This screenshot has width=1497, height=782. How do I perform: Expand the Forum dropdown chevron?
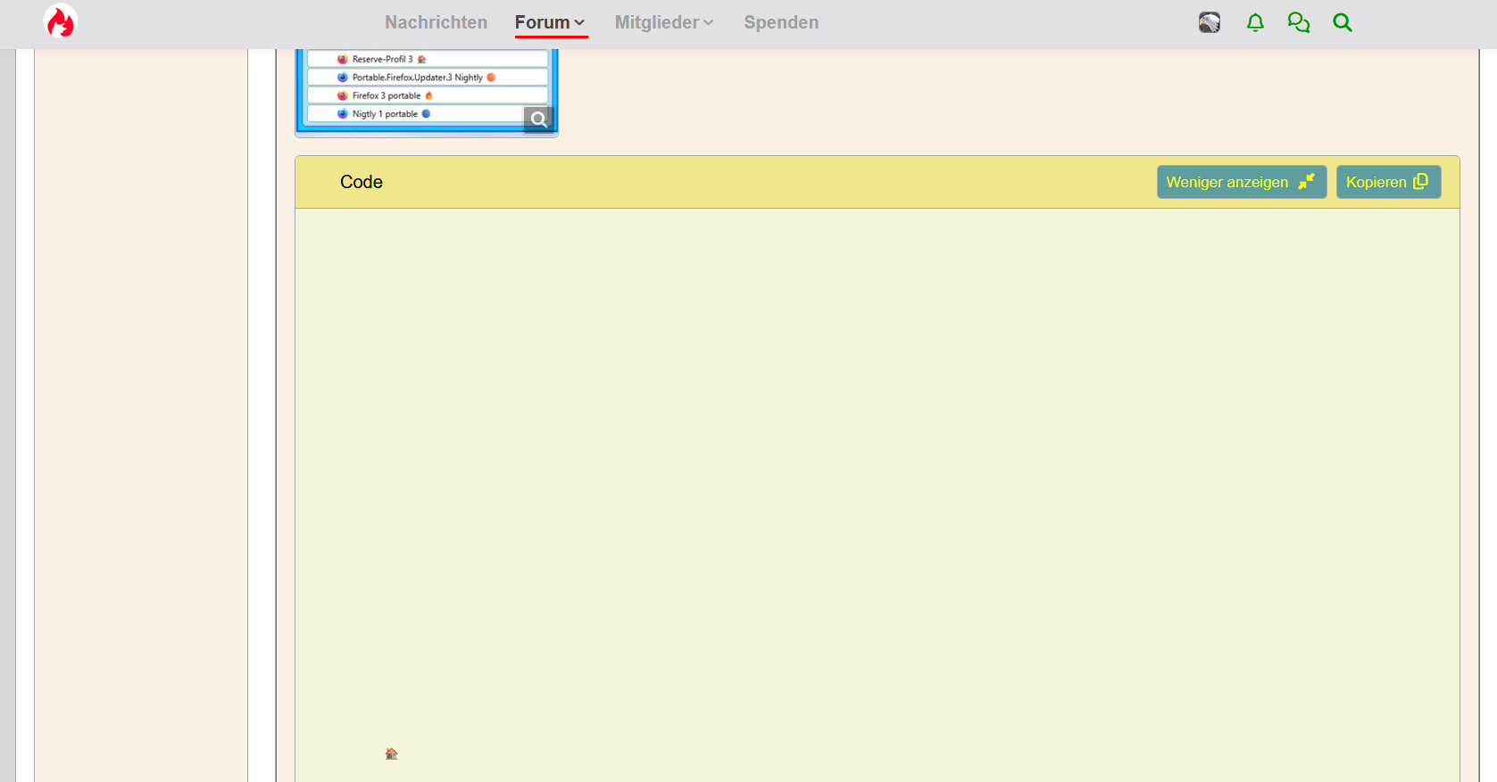point(579,23)
